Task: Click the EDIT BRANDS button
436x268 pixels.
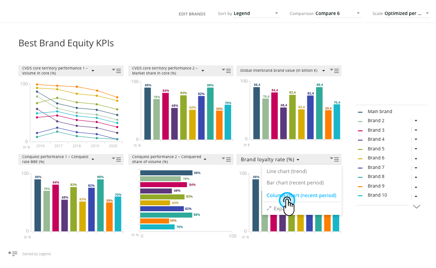Action: pyautogui.click(x=192, y=14)
